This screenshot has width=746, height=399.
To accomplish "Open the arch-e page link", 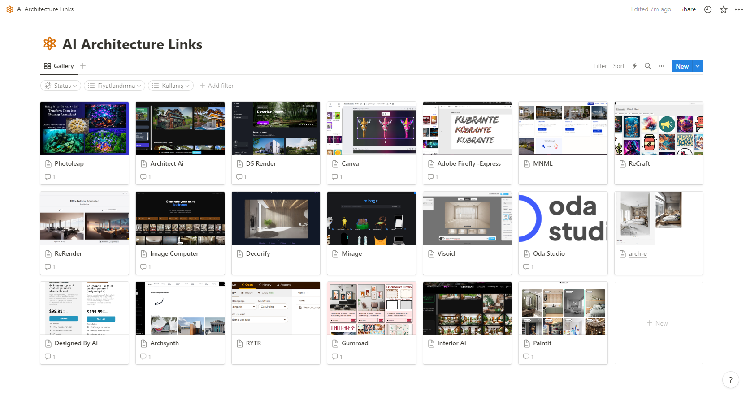I will [638, 254].
